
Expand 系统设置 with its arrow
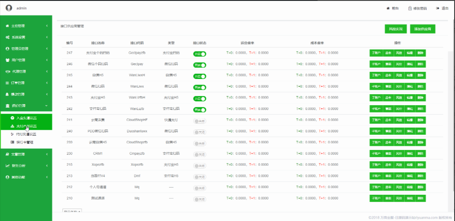[47, 38]
